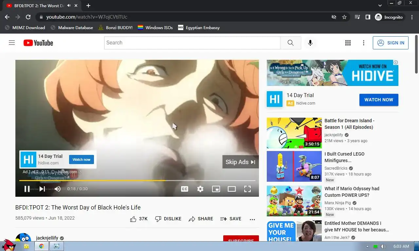Open the jacknjellify channel avatar
Image resolution: width=419 pixels, height=251 pixels.
click(x=23, y=237)
